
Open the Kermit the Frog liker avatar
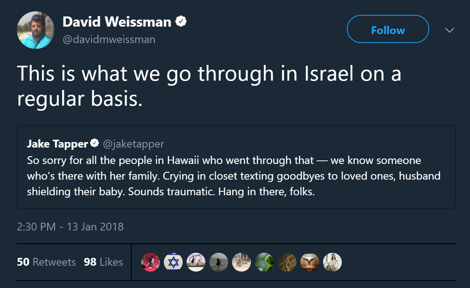coord(264,262)
